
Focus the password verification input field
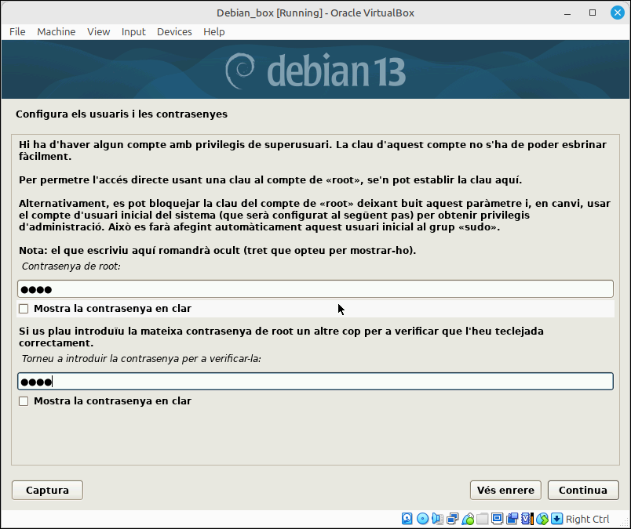tap(315, 381)
